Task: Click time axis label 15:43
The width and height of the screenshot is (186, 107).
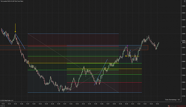Action: (x=83, y=104)
